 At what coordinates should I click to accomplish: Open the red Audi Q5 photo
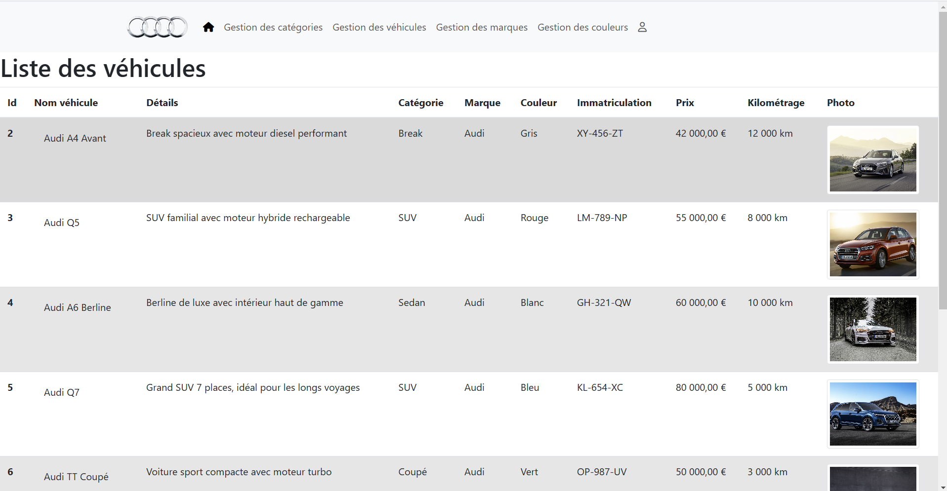[x=872, y=244]
